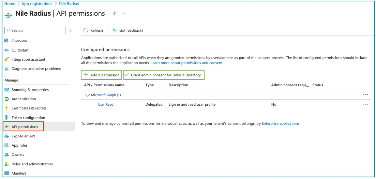The height and width of the screenshot is (179, 376).
Task: Click the sidebar Search field
Action: coord(35,30)
